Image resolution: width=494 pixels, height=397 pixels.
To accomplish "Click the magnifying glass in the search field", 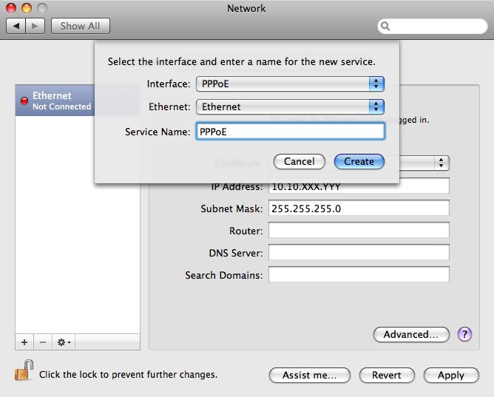I will tap(385, 26).
